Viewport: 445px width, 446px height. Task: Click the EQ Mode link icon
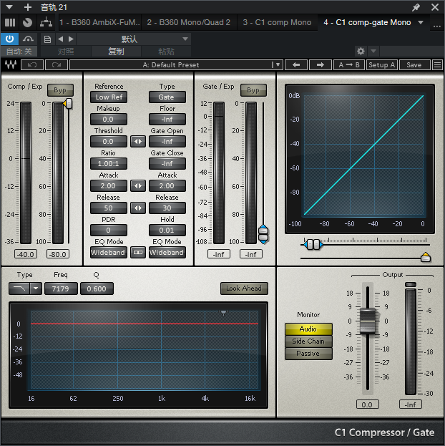click(x=138, y=252)
